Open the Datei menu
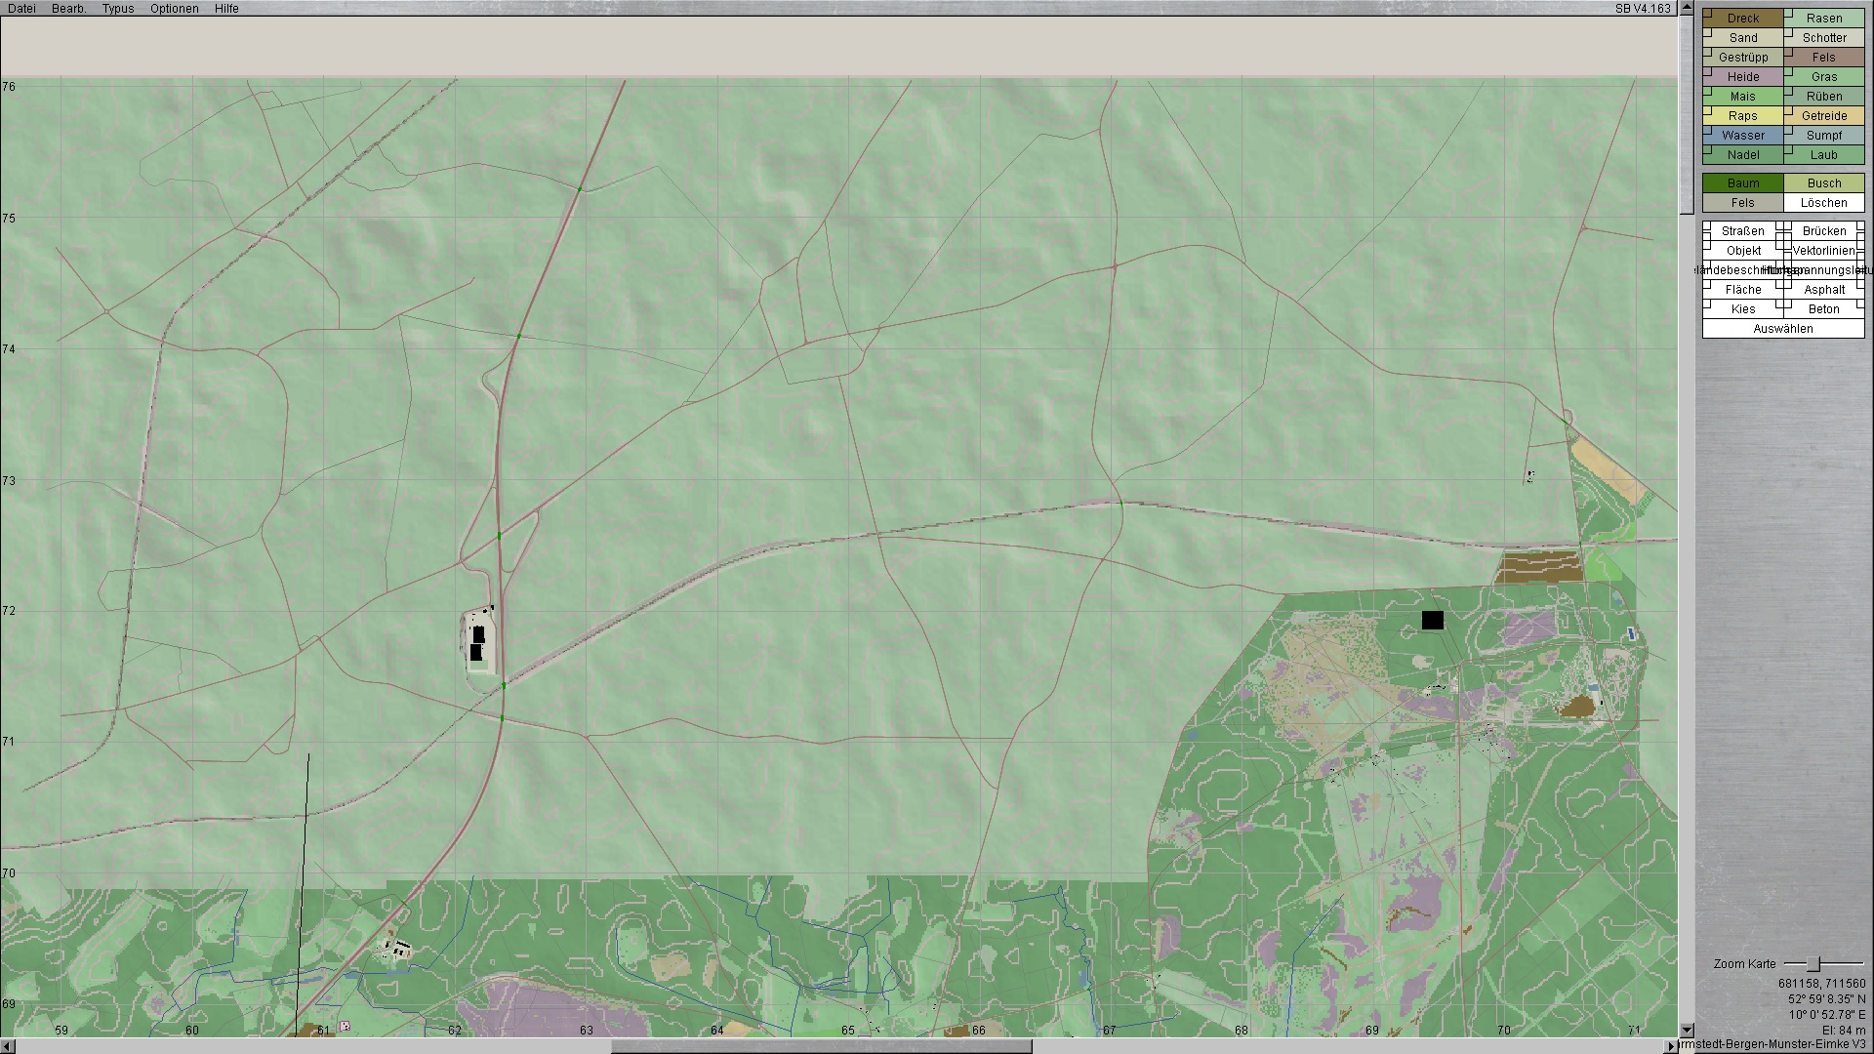1874x1054 pixels. click(21, 9)
